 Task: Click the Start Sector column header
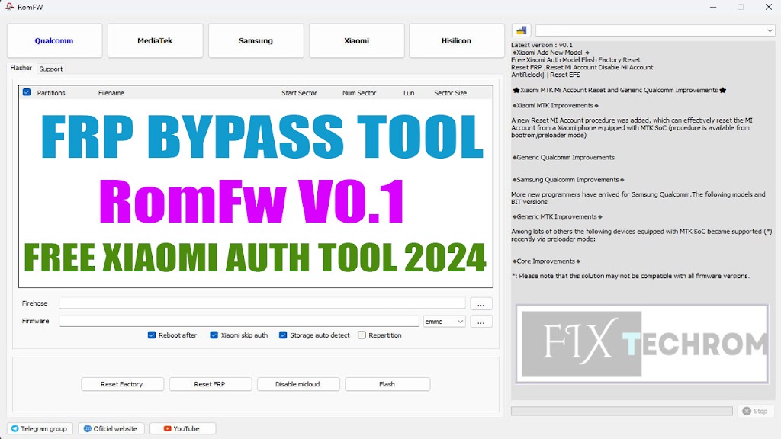(x=299, y=93)
